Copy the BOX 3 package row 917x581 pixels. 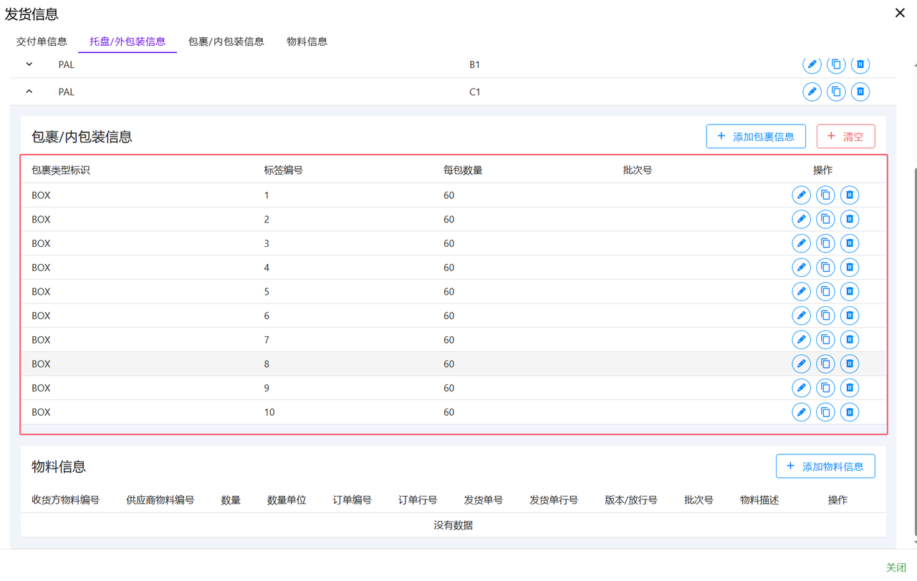(x=825, y=243)
